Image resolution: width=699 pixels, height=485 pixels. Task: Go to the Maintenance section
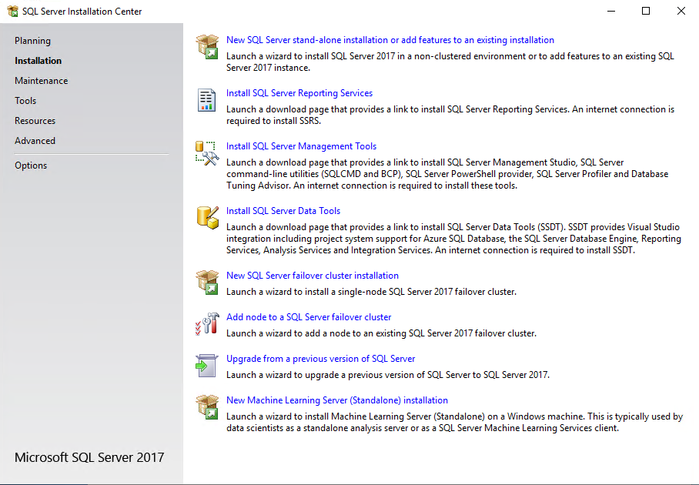(41, 81)
